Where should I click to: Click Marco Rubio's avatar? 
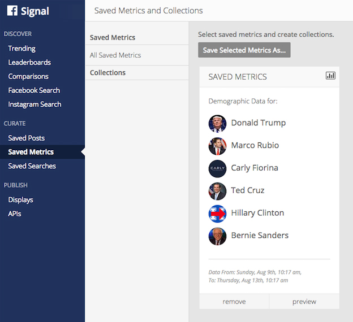click(217, 146)
